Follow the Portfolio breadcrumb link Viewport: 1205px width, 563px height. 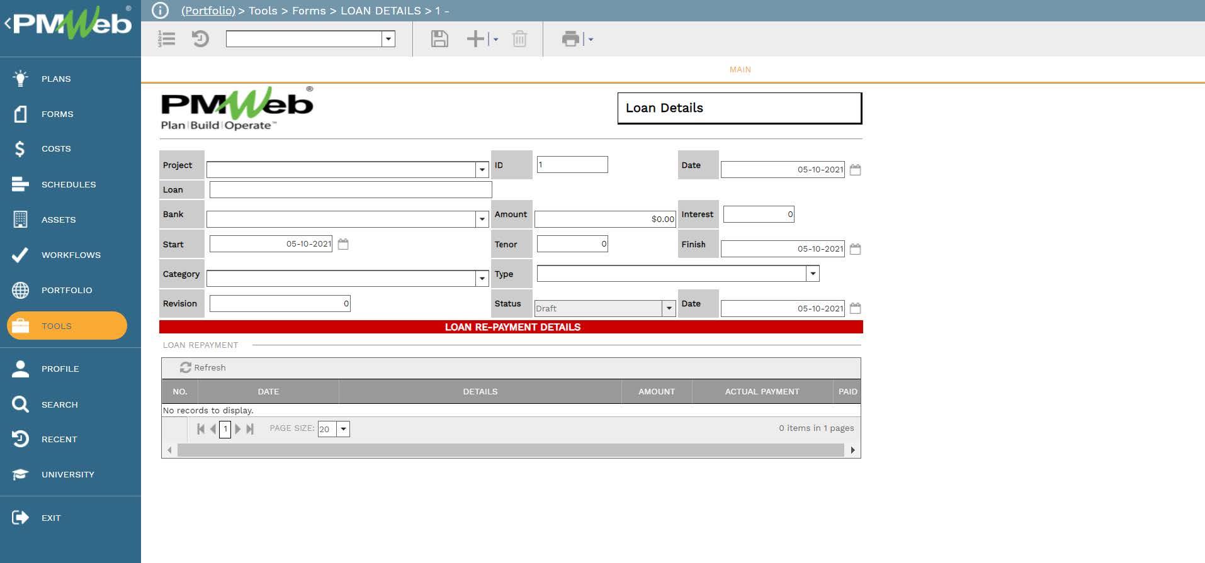[x=208, y=11]
